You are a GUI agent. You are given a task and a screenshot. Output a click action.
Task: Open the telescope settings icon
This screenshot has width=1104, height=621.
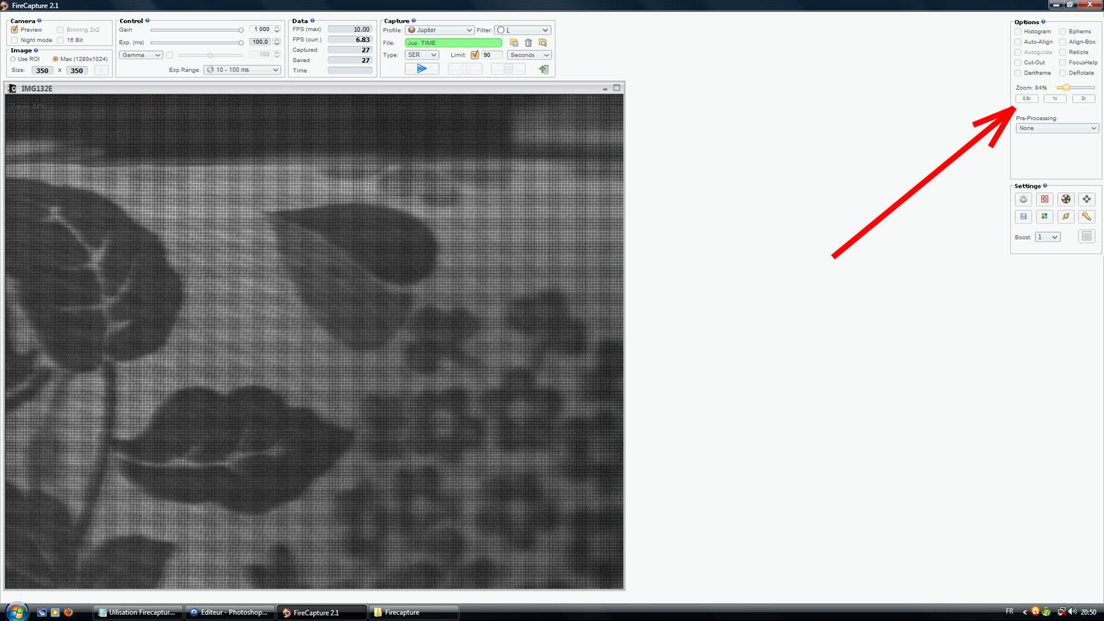[x=1087, y=217]
